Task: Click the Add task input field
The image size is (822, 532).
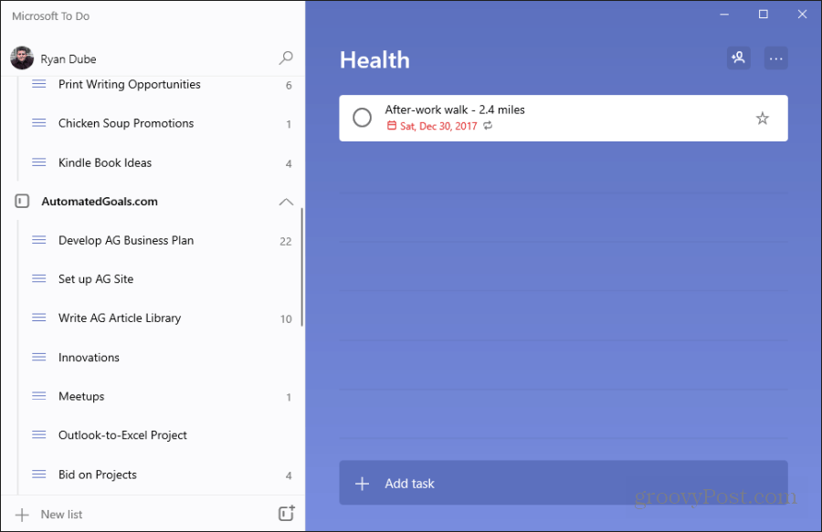Action: [x=563, y=483]
